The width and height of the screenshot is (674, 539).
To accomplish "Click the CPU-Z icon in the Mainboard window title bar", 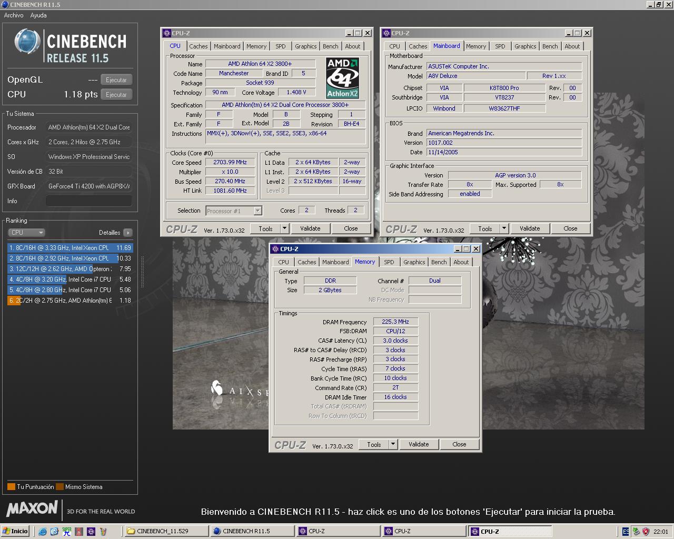I will [x=386, y=33].
